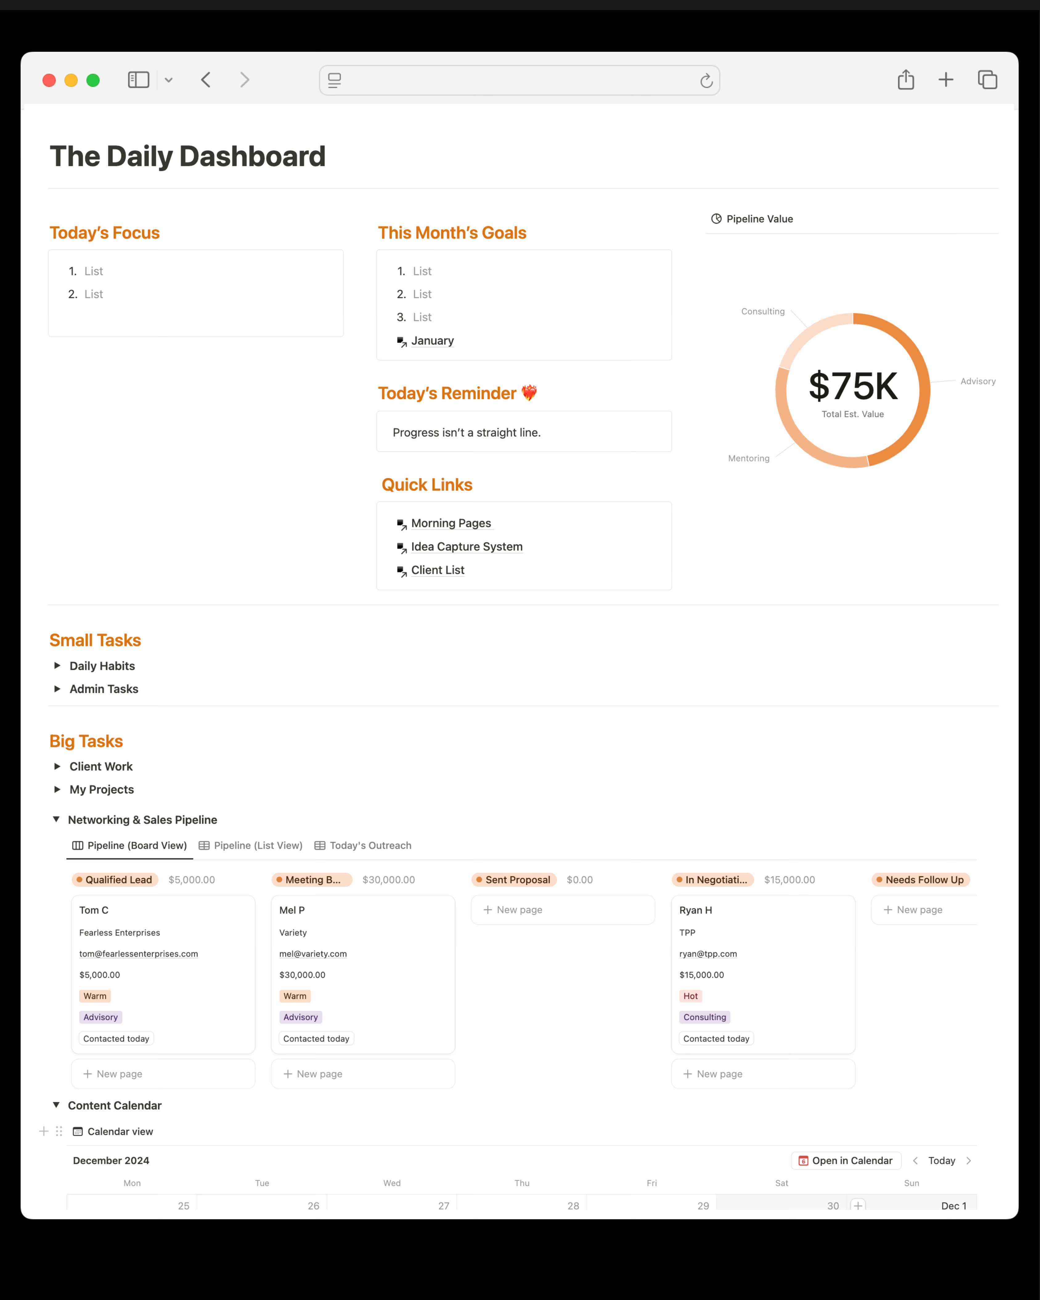Click the Pipeline Value chart icon
Viewport: 1040px width, 1300px height.
click(716, 219)
